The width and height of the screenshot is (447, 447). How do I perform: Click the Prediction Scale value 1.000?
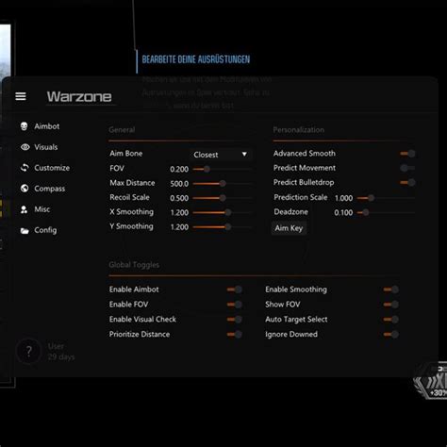pyautogui.click(x=343, y=198)
